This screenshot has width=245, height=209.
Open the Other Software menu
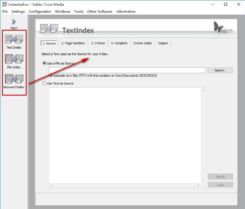99,11
